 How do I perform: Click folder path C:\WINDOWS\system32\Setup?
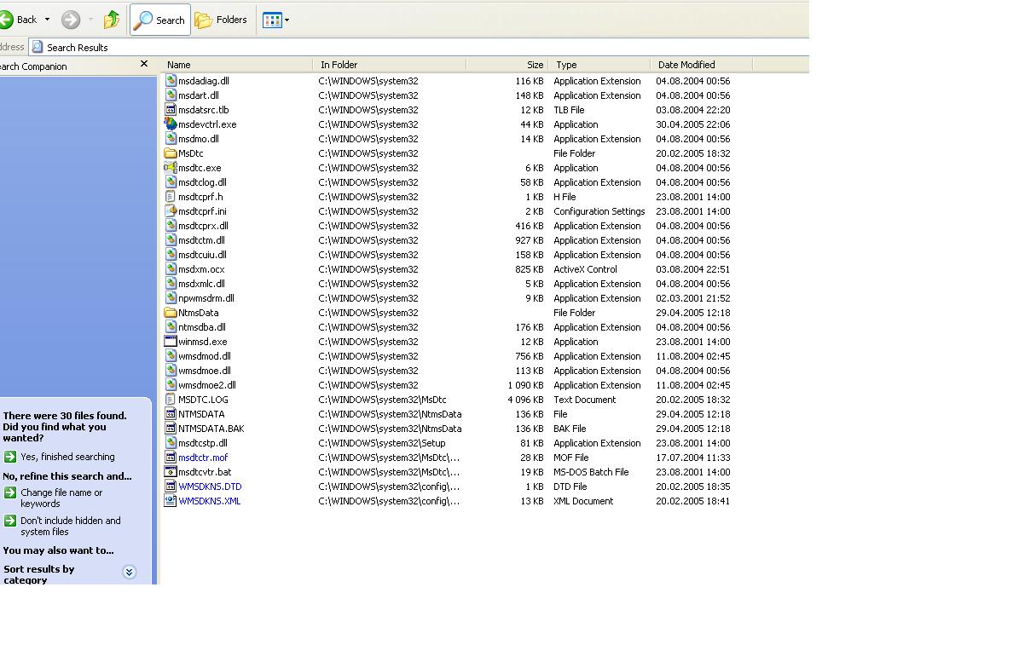(381, 443)
